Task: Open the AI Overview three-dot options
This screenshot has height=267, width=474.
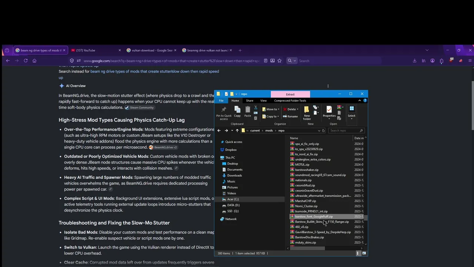Action: [328, 86]
